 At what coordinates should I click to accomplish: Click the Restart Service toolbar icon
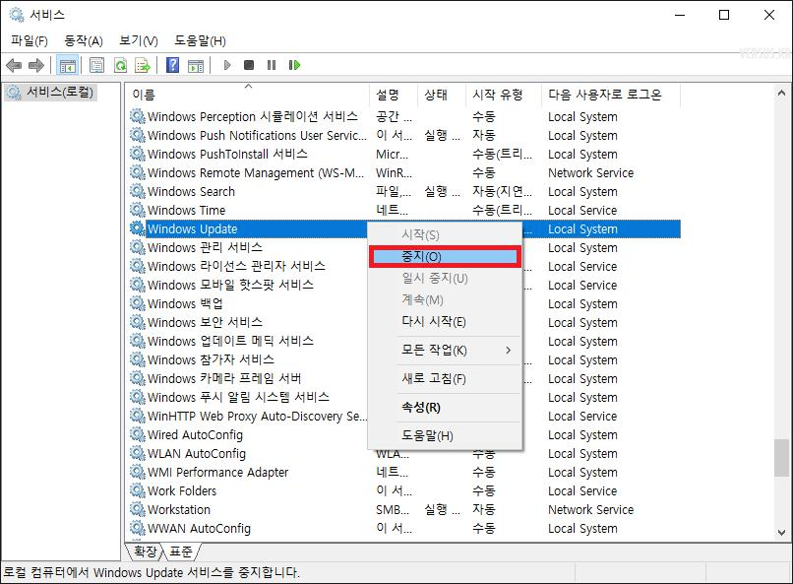click(x=294, y=65)
